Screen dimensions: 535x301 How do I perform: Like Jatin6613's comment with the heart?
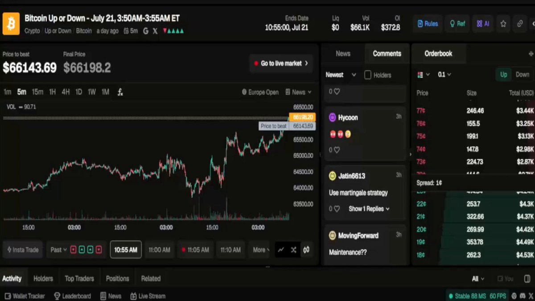pyautogui.click(x=337, y=209)
